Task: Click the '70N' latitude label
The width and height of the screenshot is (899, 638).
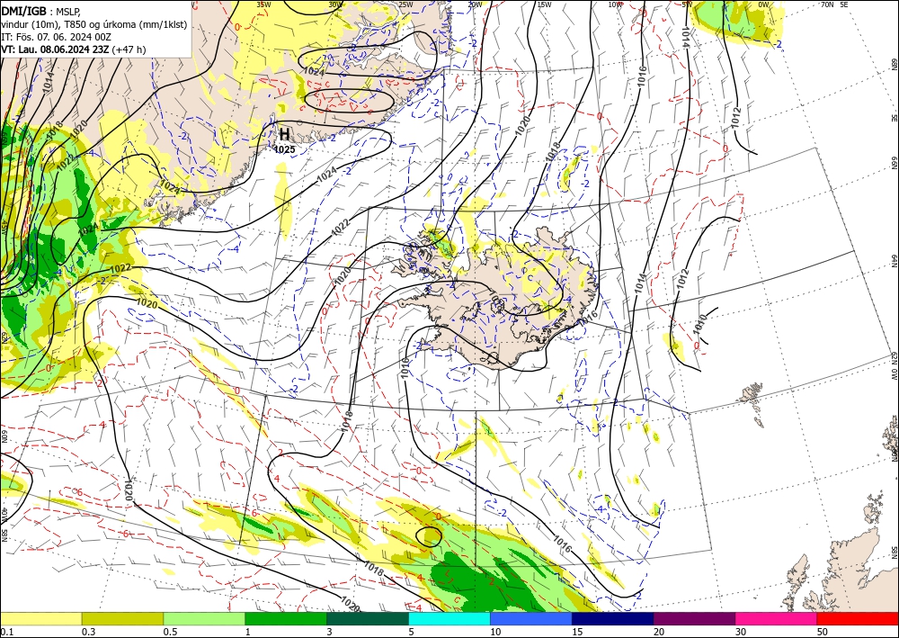Action: [827, 4]
